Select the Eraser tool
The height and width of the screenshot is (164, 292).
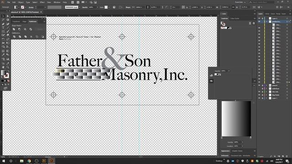(x=8, y=35)
